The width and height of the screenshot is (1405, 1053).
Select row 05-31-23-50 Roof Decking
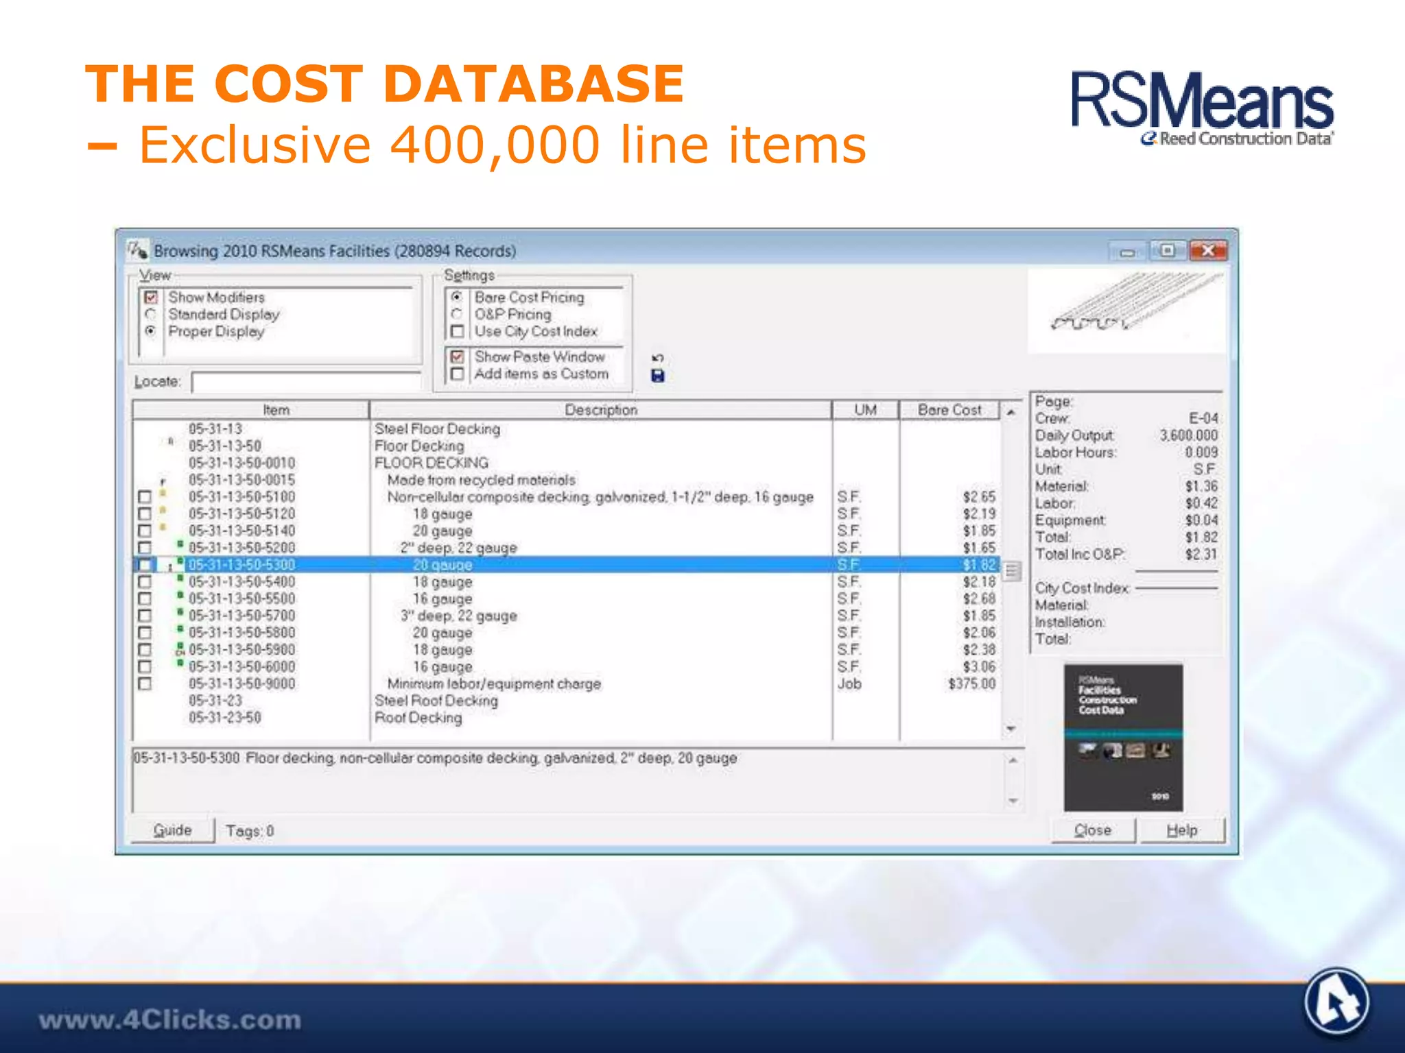point(566,718)
